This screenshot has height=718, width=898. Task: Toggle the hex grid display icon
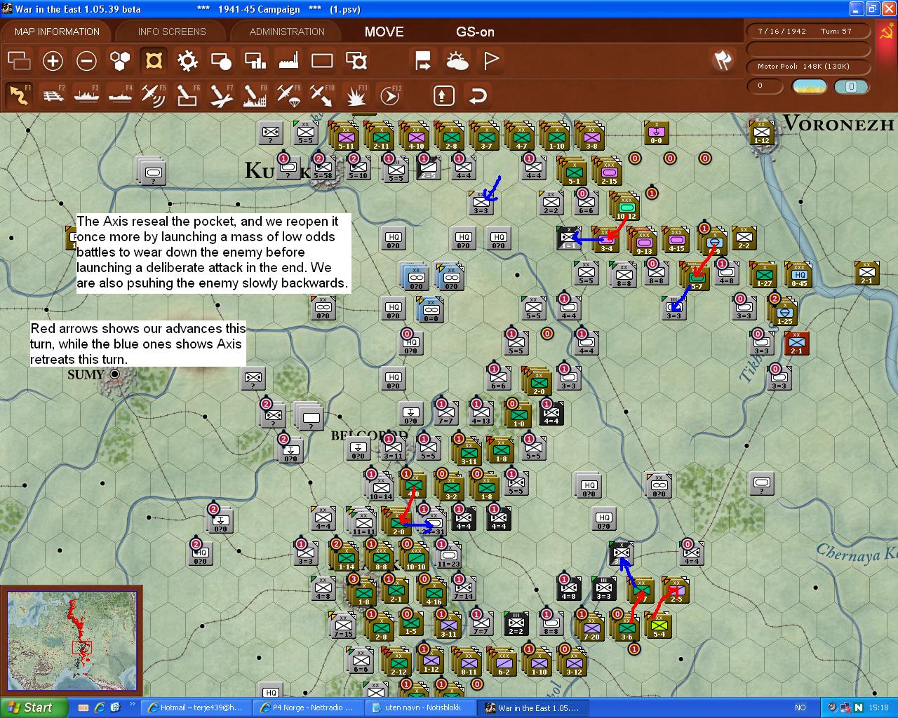point(120,61)
